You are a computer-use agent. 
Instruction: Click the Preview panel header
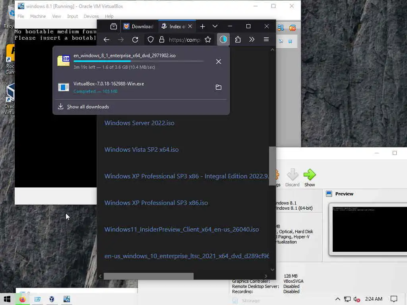tap(344, 194)
